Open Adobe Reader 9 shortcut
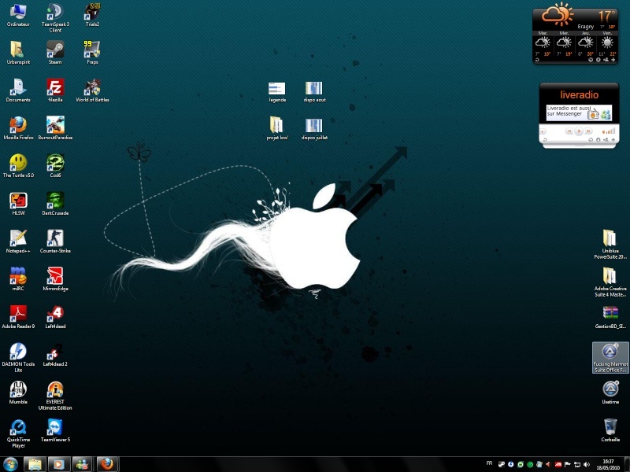Viewport: 630px width, 472px height. tap(18, 317)
